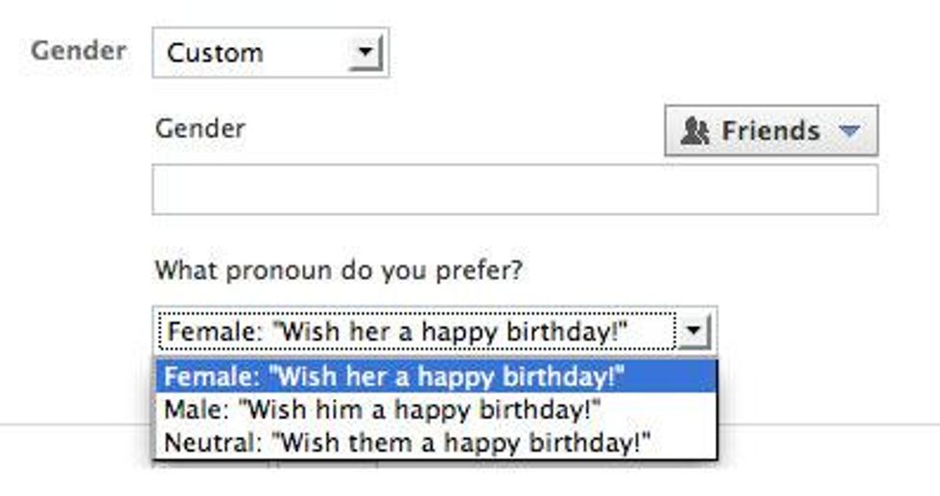This screenshot has height=496, width=940.
Task: Choose Male: "Wish him a happy birthday!"
Action: click(382, 410)
